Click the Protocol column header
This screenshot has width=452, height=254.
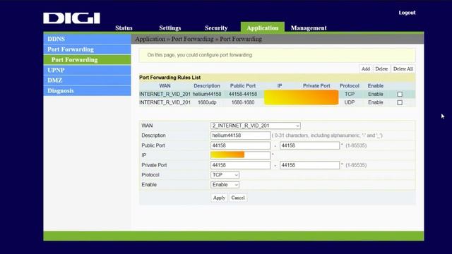[350, 86]
